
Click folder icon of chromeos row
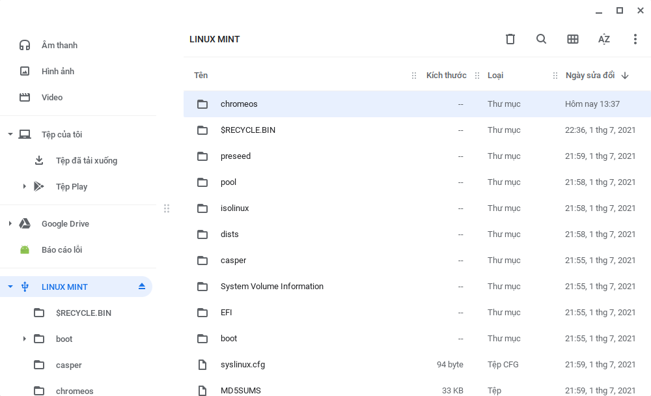click(x=202, y=104)
